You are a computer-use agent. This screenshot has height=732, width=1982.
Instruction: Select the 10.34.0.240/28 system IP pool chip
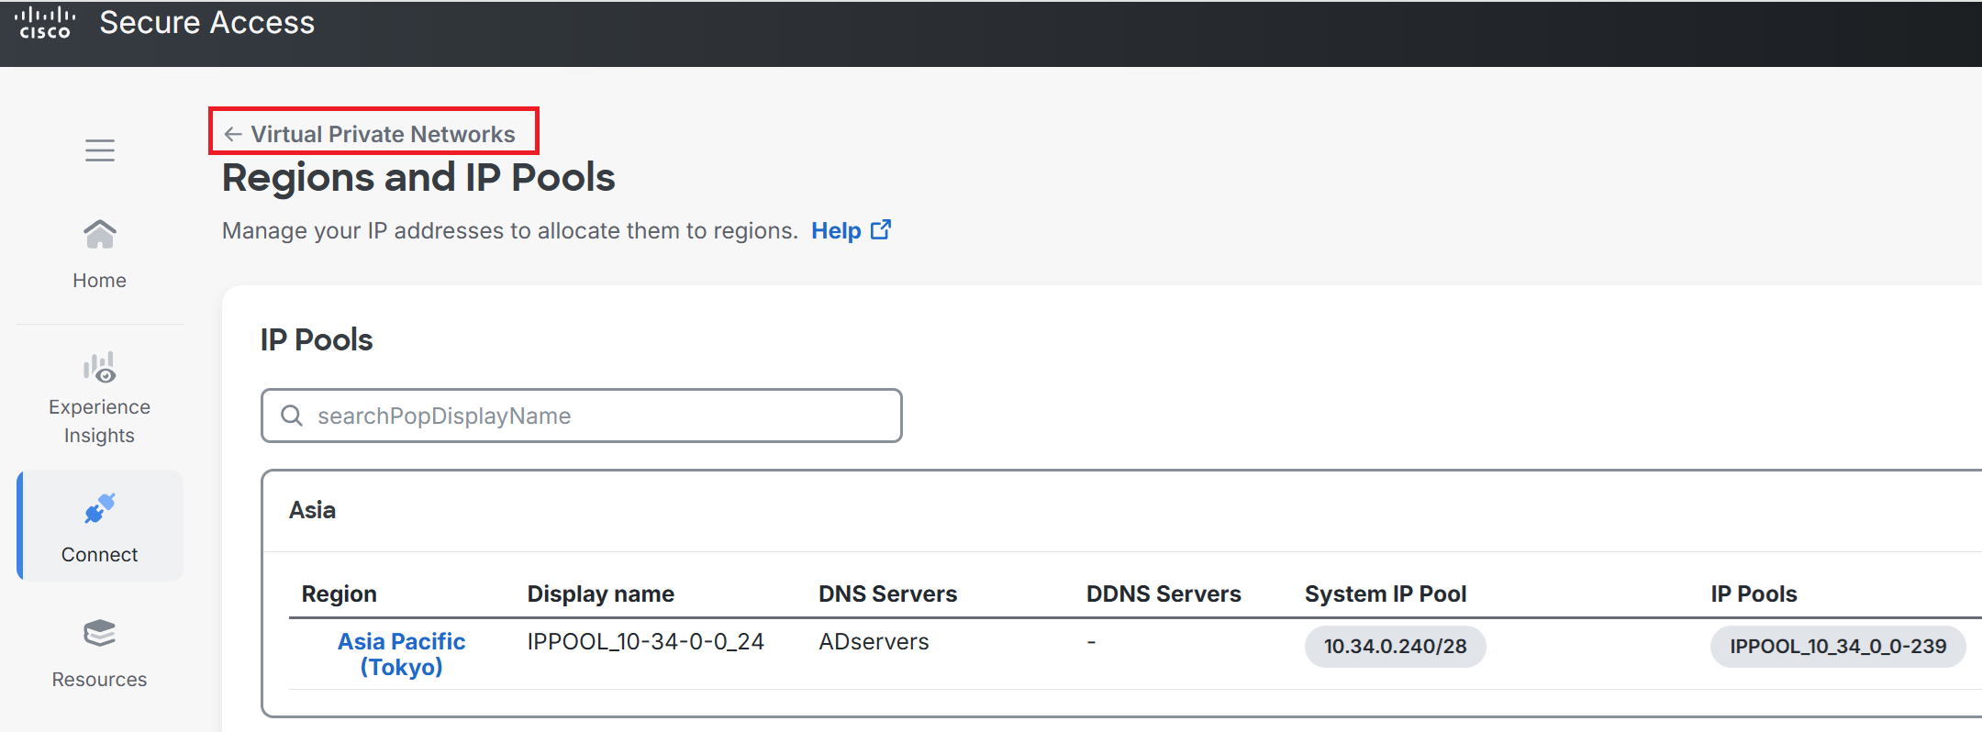[x=1395, y=647]
